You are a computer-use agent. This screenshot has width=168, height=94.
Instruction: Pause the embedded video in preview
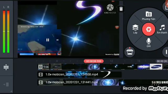[x=48, y=40]
